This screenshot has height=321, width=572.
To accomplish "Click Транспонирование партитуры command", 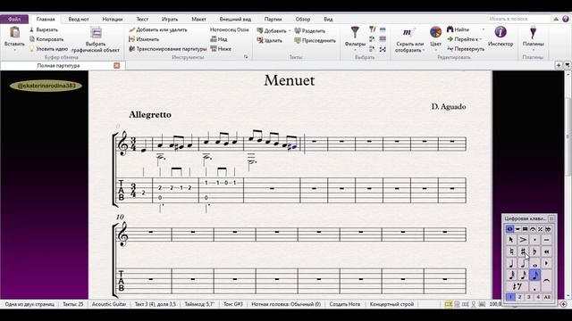I will pos(168,49).
